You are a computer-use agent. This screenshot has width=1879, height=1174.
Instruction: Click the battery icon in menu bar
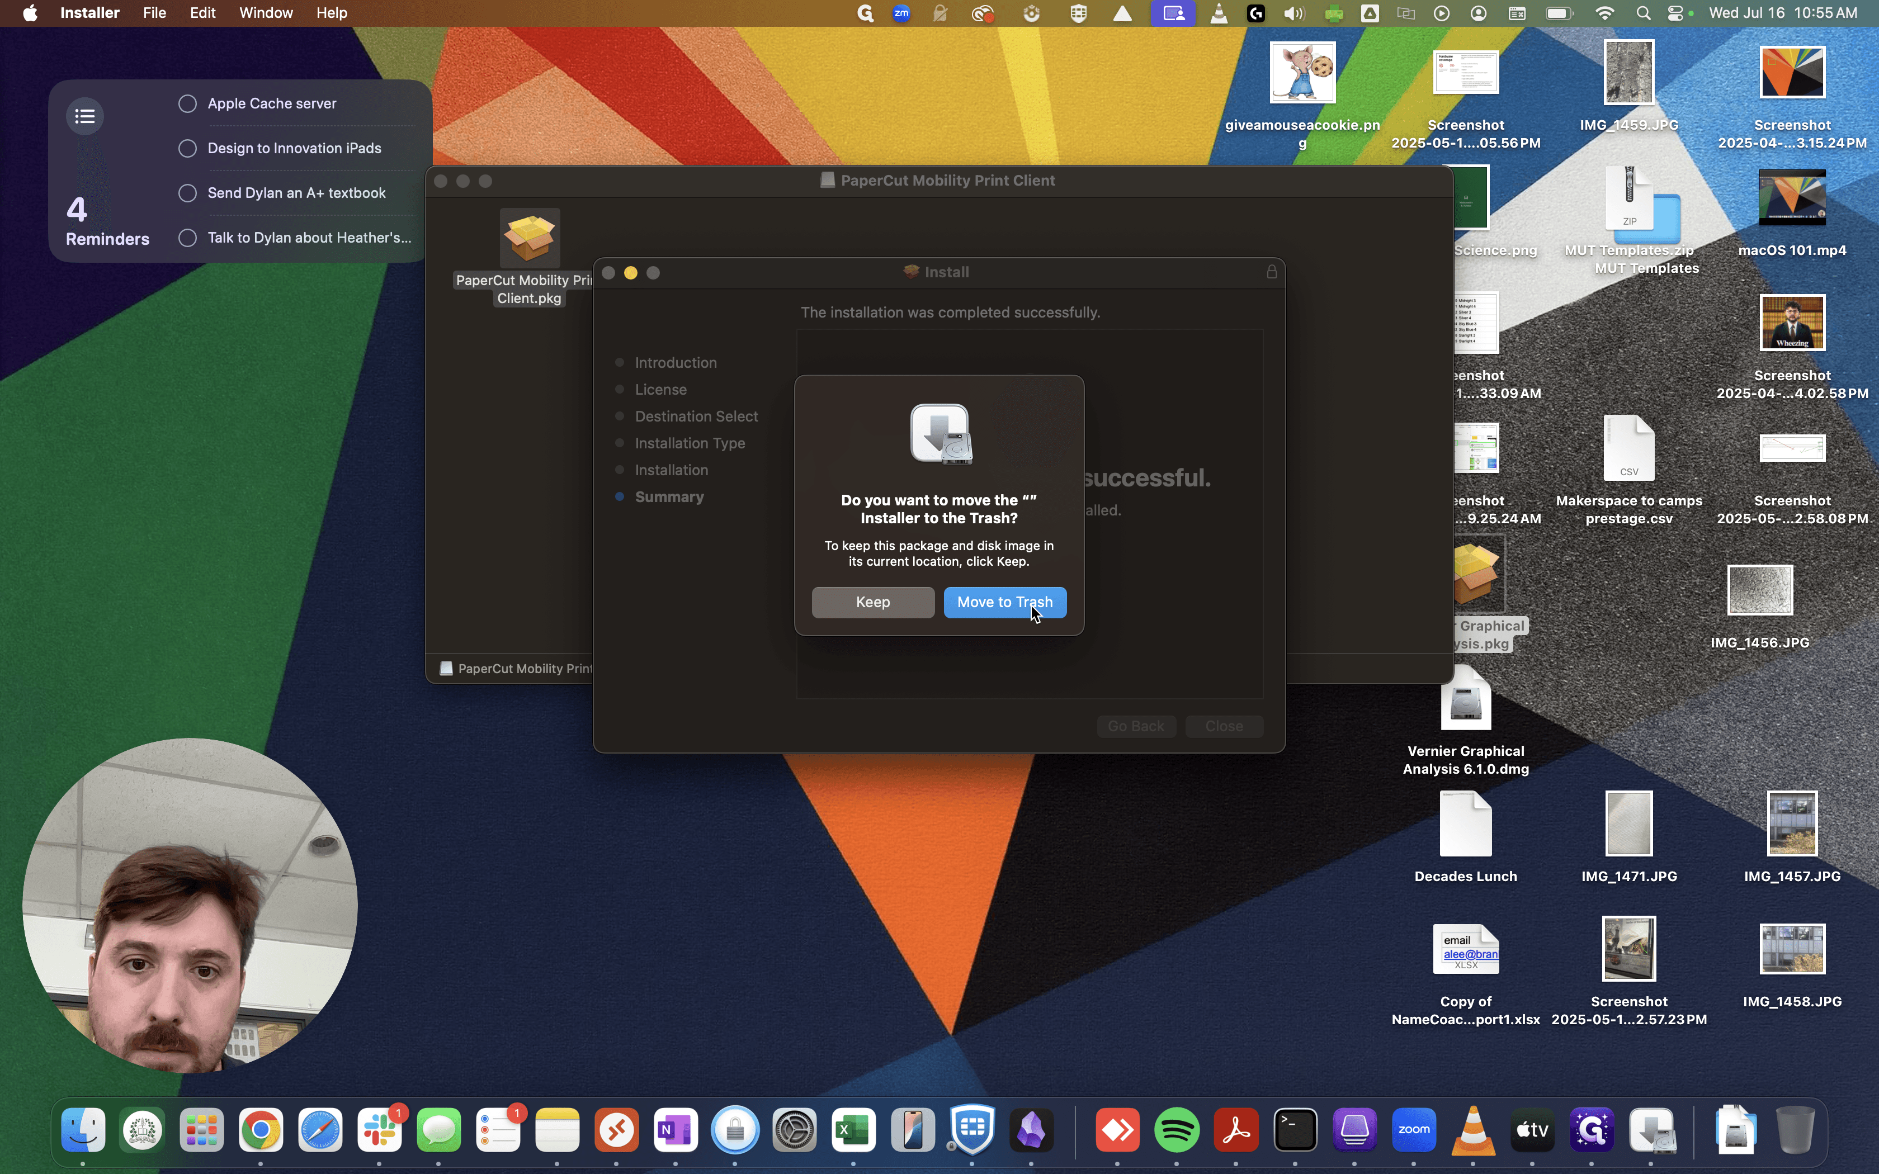click(x=1560, y=13)
